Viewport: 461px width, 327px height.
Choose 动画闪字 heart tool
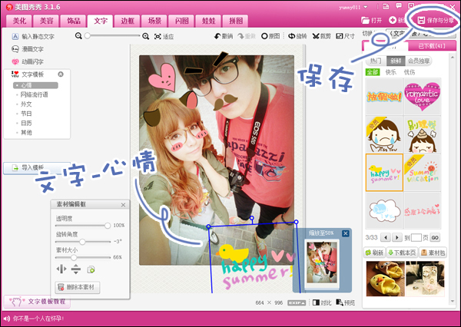tap(28, 61)
